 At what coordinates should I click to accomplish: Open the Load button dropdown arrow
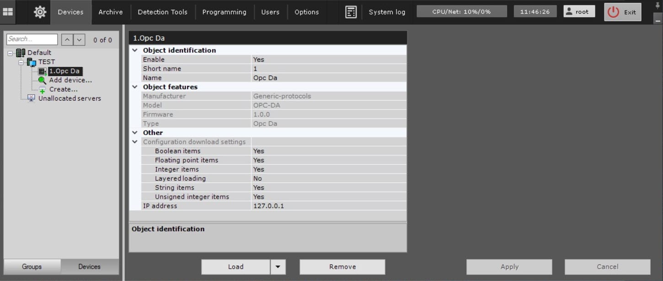point(278,267)
